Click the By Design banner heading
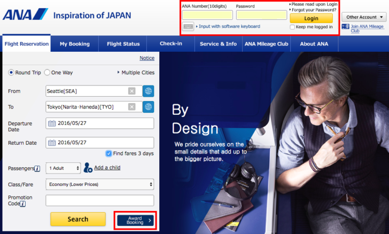This screenshot has width=389, height=234. coord(195,119)
